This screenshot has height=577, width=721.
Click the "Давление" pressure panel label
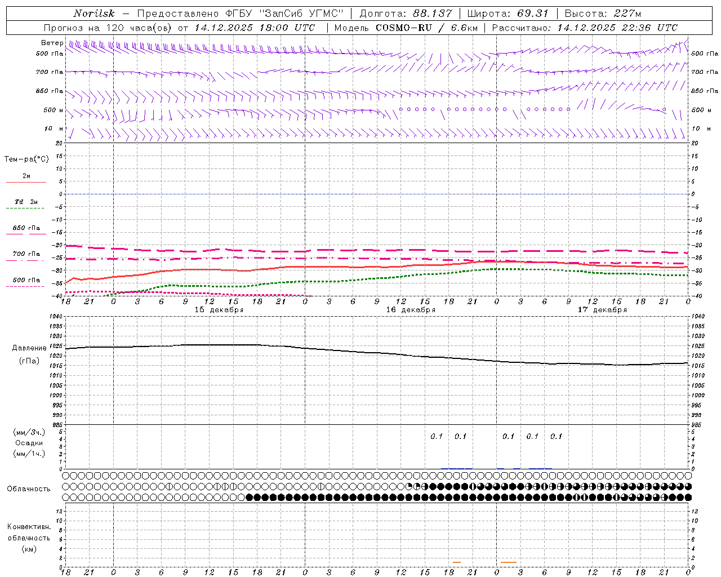point(29,348)
